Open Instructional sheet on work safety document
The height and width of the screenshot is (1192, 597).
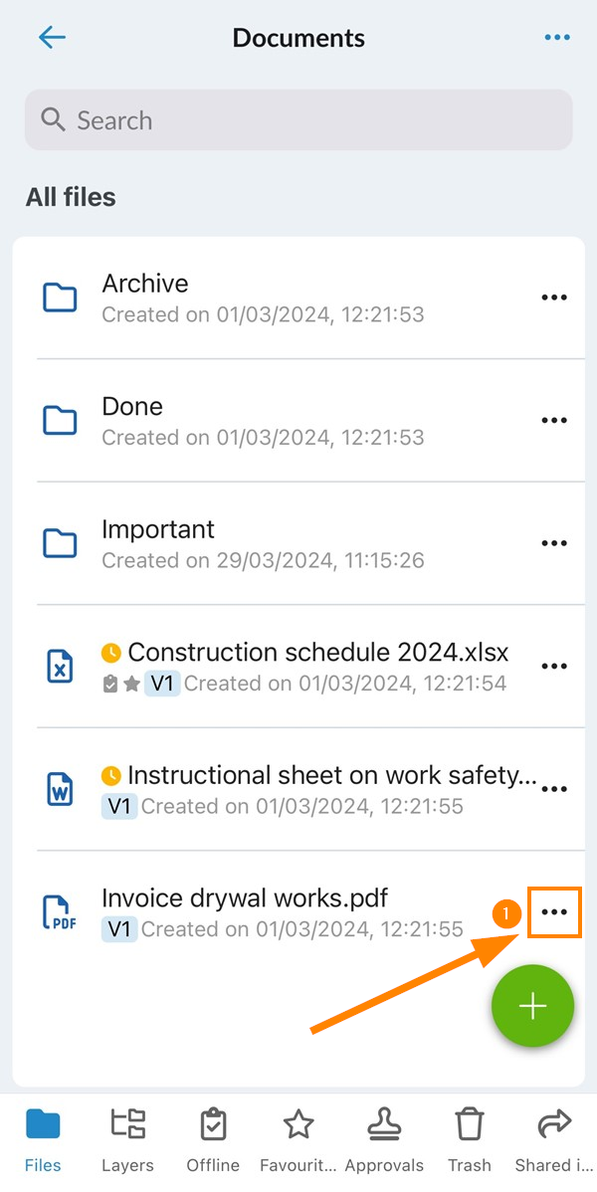pos(318,776)
